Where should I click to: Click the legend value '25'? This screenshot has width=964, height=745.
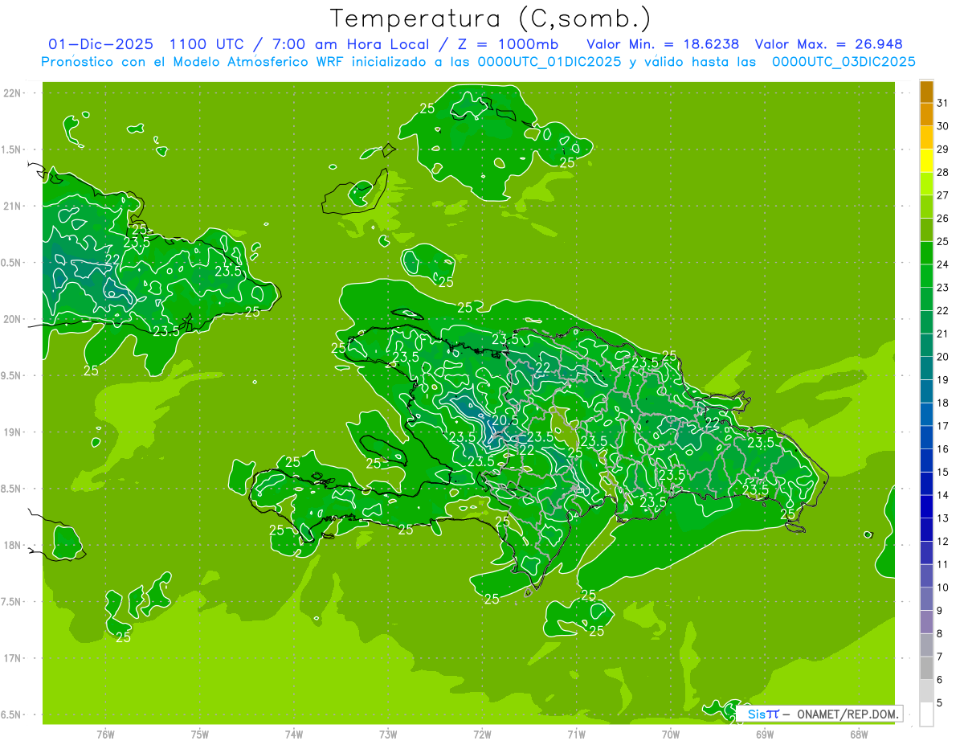[x=943, y=241]
